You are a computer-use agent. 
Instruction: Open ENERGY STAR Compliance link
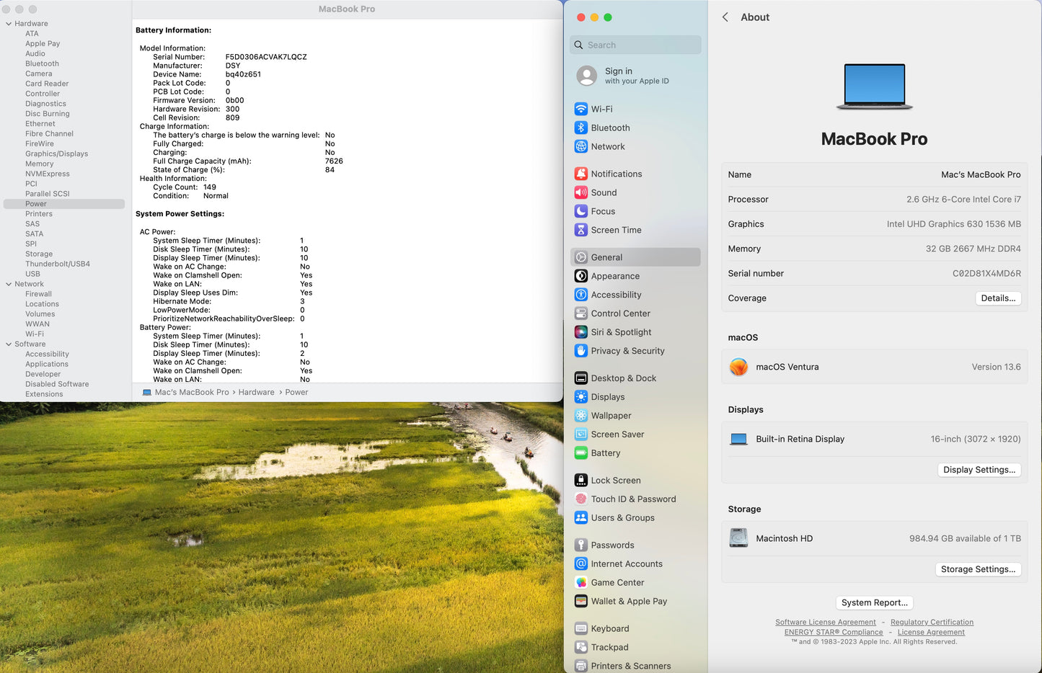[834, 633]
